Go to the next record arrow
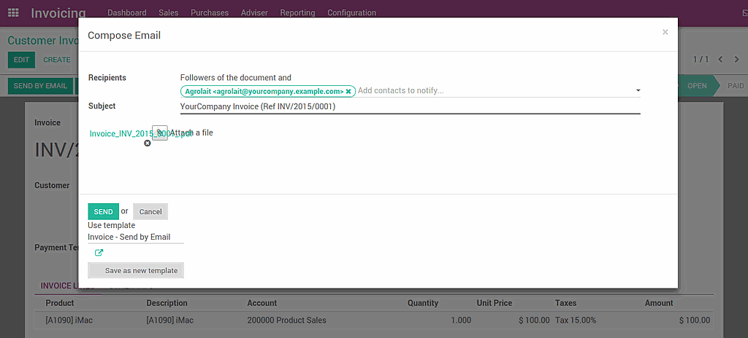The height and width of the screenshot is (338, 748). click(x=736, y=59)
